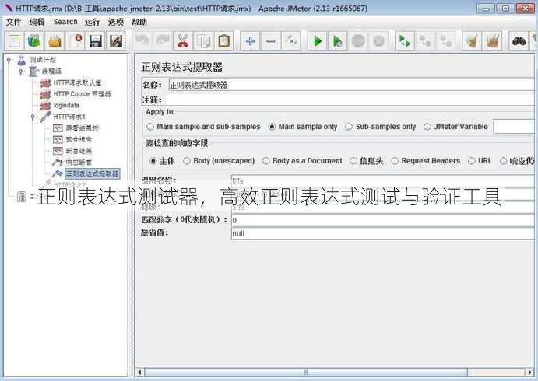Click the Paste clipboard icon
The width and height of the screenshot is (538, 381).
coord(223,41)
